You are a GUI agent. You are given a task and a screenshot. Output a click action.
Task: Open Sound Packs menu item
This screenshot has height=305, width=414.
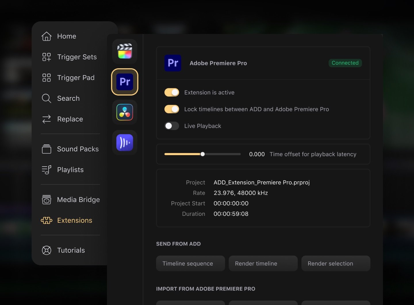click(78, 149)
